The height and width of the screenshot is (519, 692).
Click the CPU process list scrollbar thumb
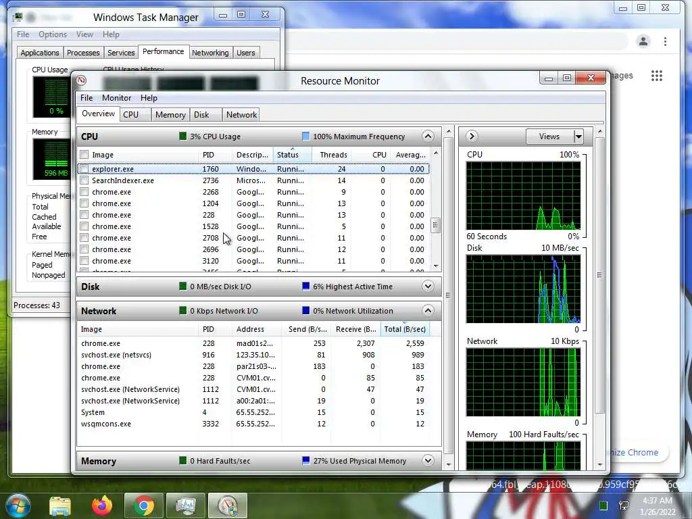[435, 225]
